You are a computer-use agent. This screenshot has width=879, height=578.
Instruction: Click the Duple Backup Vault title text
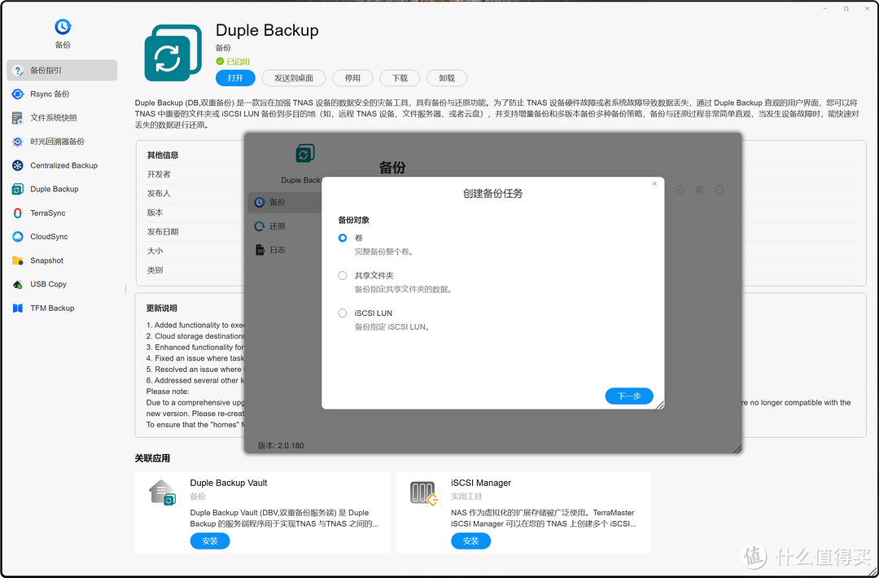click(229, 483)
